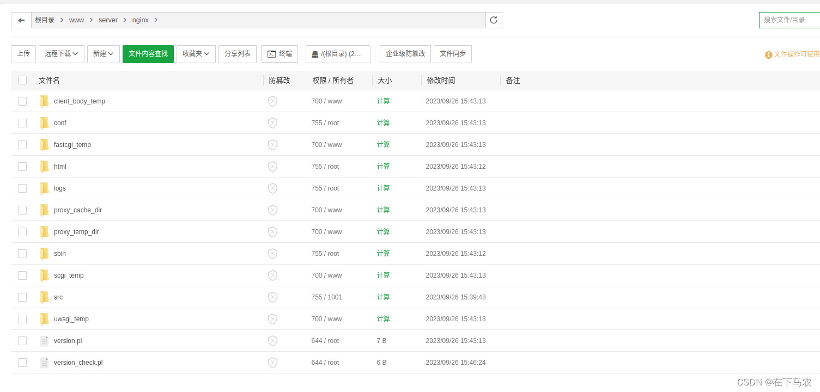Click the orange info icon beside 文件操作可使用
The image size is (820, 392).
pos(769,55)
